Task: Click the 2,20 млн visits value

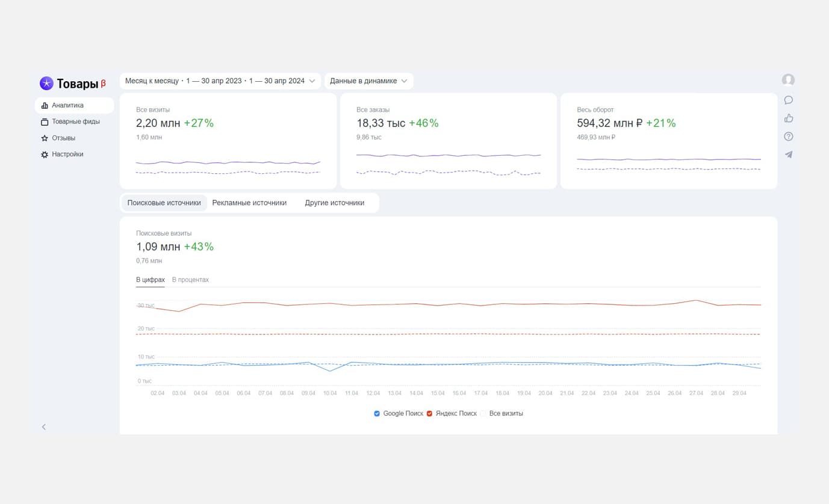Action: 158,123
